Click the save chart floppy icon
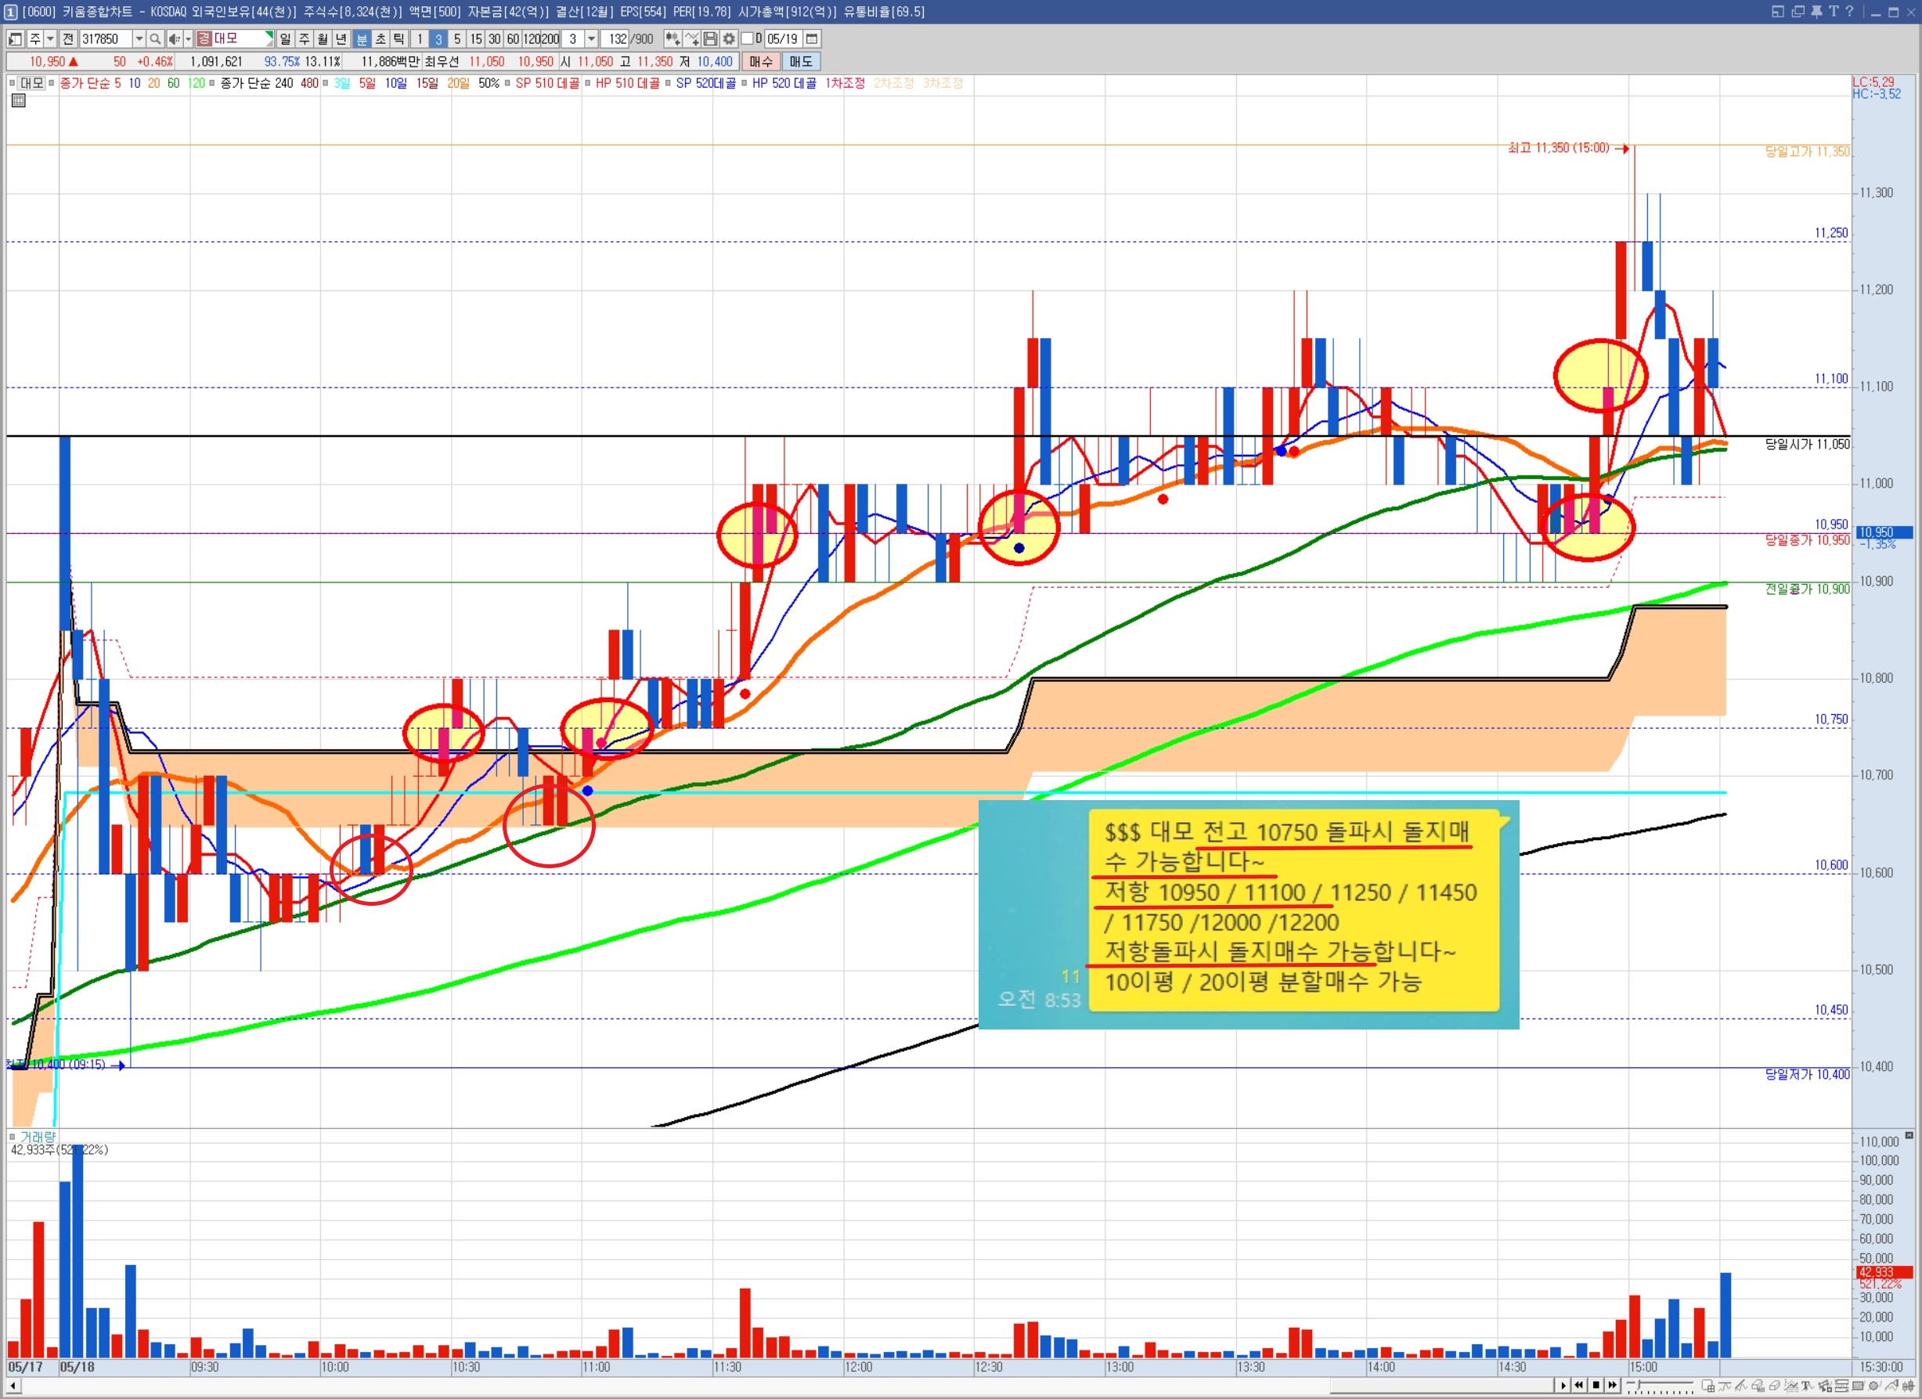 click(710, 39)
